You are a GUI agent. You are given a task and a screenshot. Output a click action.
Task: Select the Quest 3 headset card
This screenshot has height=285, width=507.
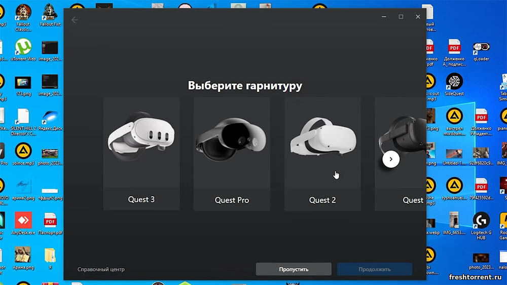pyautogui.click(x=141, y=154)
